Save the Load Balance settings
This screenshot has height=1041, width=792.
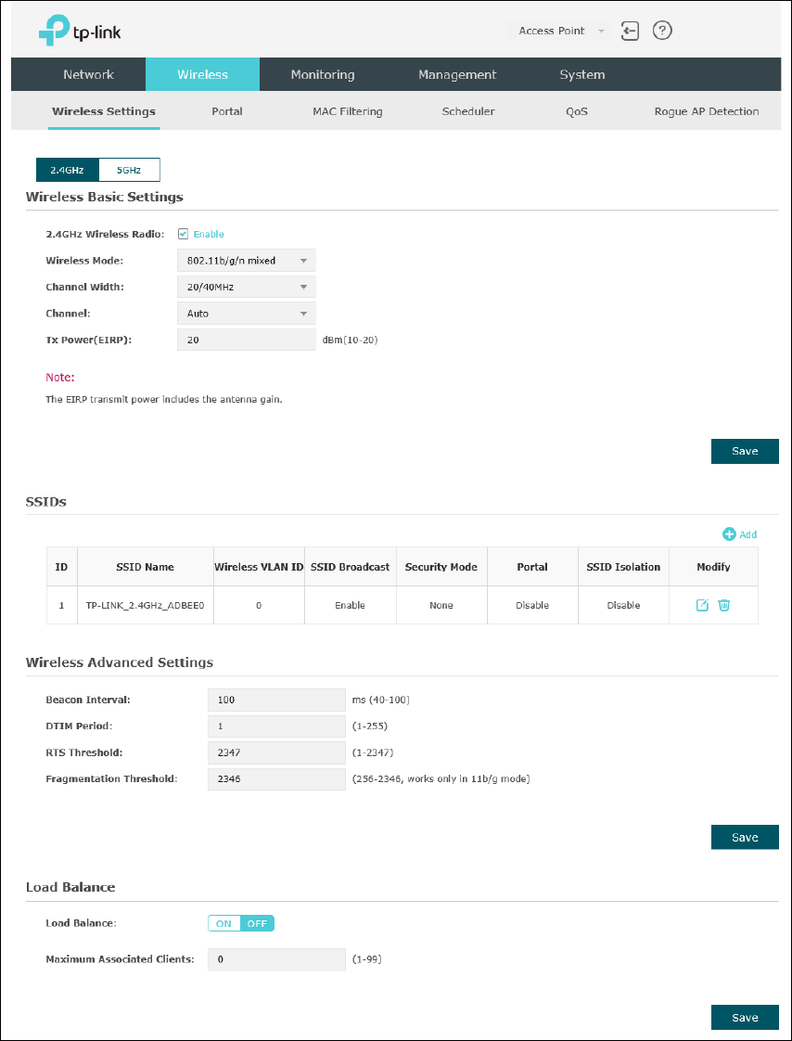[745, 1017]
